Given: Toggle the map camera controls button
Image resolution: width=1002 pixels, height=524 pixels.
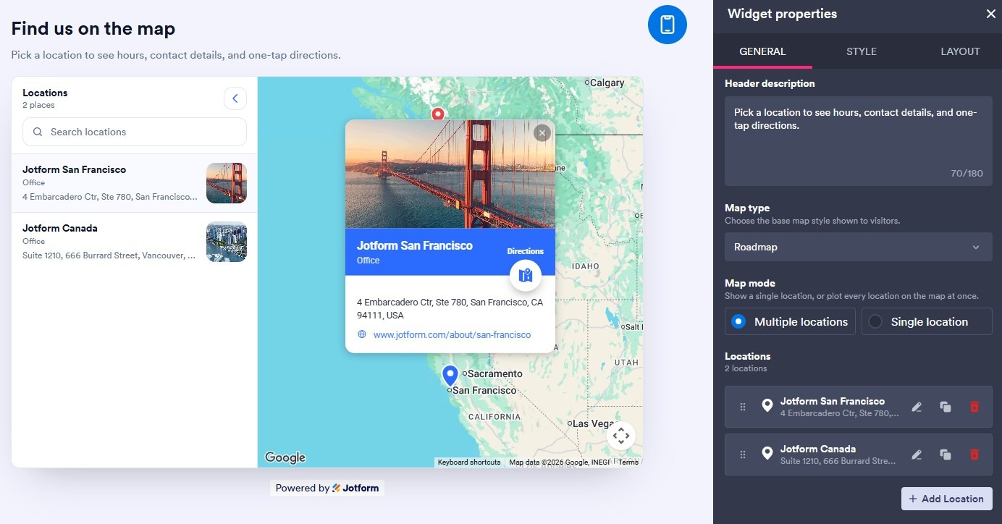Looking at the screenshot, I should [620, 436].
